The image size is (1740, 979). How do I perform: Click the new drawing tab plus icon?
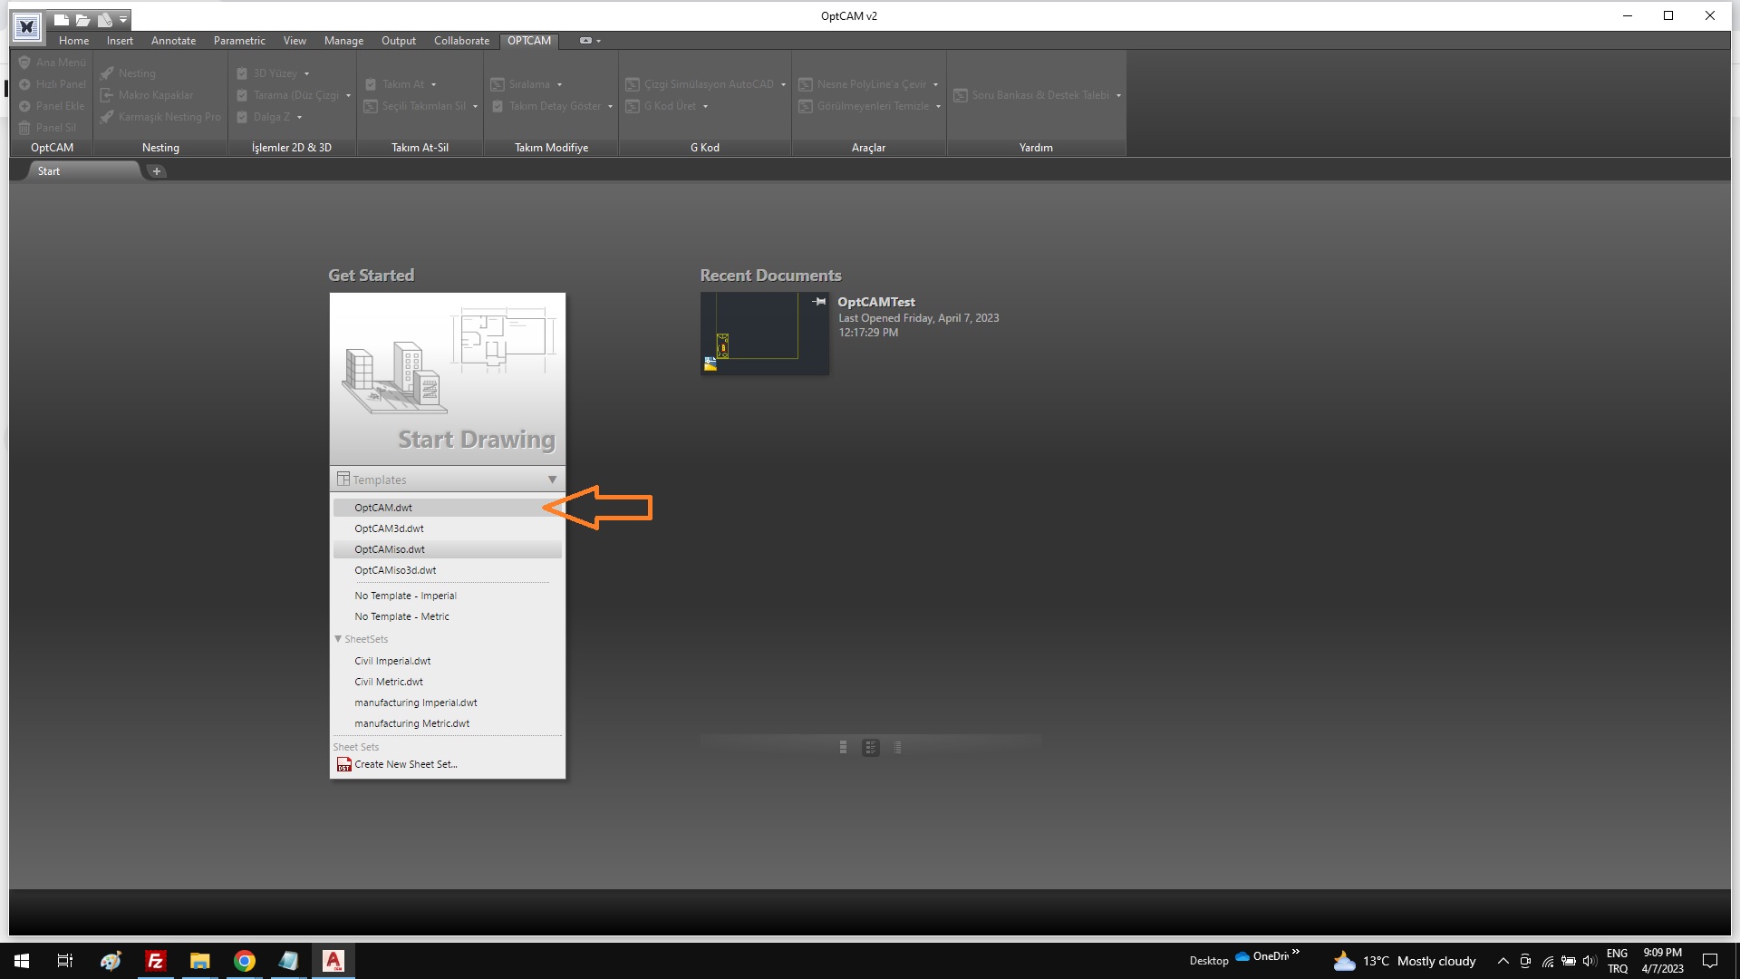[x=156, y=171]
